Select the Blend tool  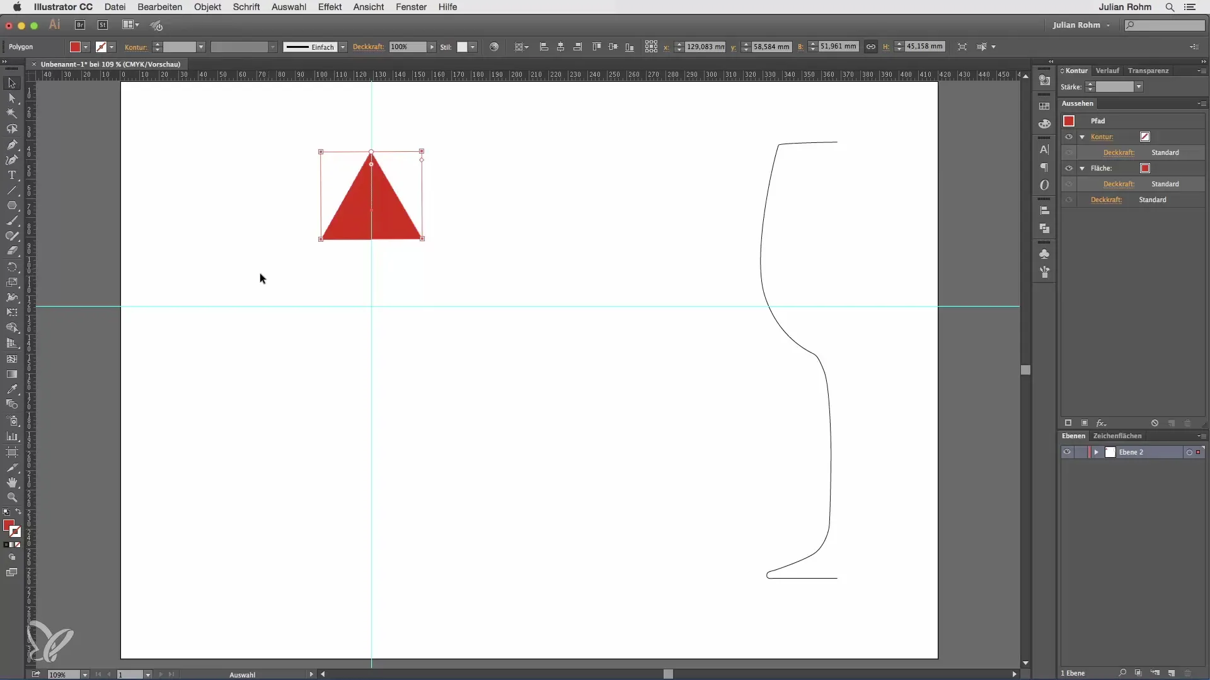coord(12,405)
